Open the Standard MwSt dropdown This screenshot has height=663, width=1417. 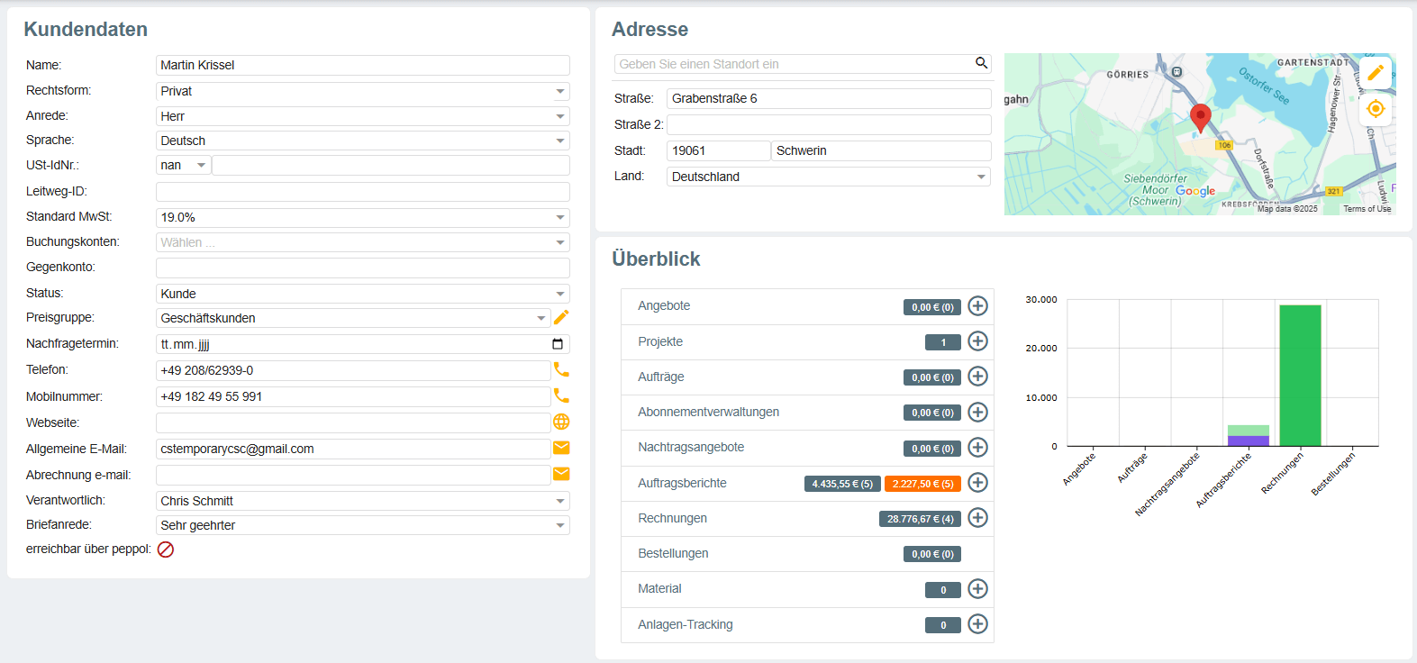pos(559,217)
